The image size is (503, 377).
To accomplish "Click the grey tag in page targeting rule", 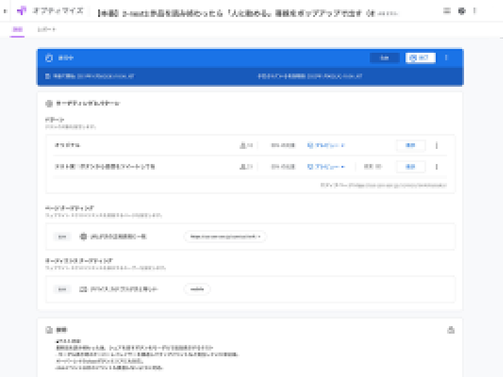I will (x=62, y=237).
